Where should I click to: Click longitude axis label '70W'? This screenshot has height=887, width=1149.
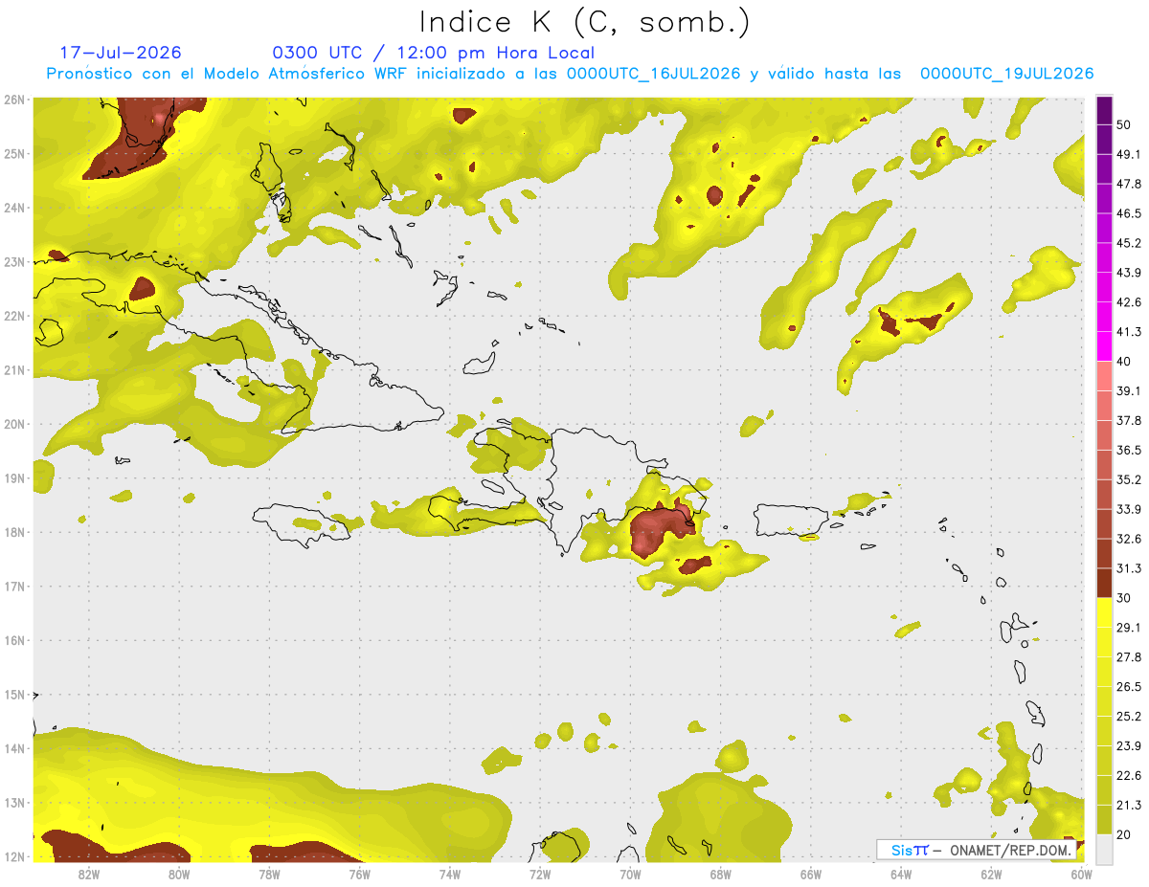630,874
